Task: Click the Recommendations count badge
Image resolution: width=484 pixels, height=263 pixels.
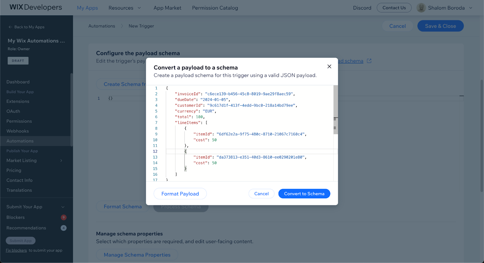Action: (x=64, y=228)
